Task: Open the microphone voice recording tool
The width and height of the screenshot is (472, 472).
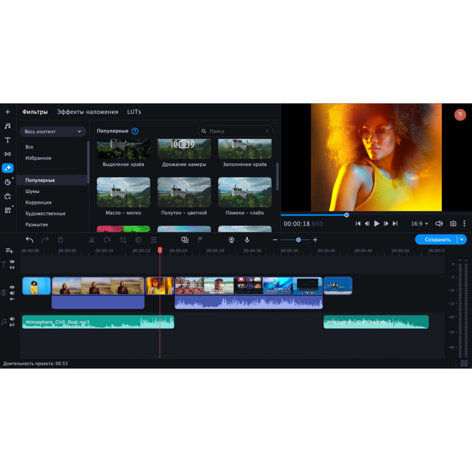Action: pyautogui.click(x=247, y=240)
